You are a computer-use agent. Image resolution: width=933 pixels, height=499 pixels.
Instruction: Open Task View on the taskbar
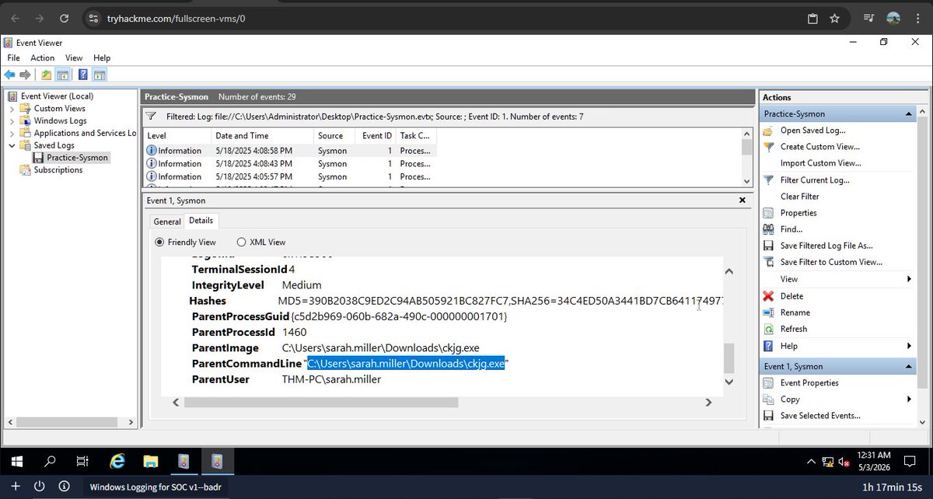pyautogui.click(x=82, y=461)
